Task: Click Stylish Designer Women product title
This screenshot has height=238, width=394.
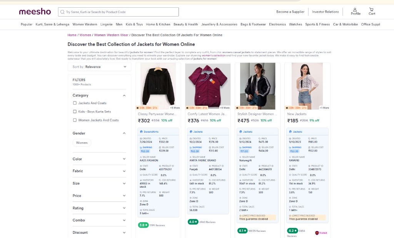Action: pyautogui.click(x=257, y=114)
